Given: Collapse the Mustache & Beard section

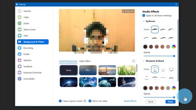Looking at the screenshot, I should [144, 61].
